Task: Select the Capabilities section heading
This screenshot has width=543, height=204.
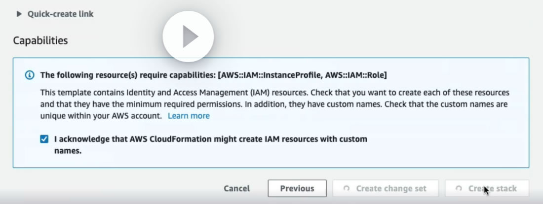Action: pos(40,40)
